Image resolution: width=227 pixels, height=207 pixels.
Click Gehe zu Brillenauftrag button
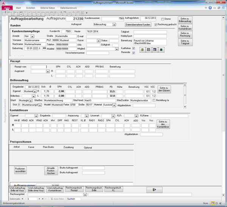click(x=185, y=20)
